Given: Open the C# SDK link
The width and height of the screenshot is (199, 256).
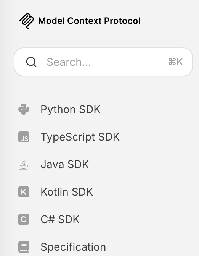Looking at the screenshot, I should click(x=60, y=219).
